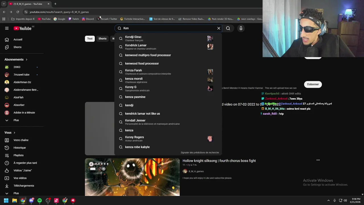Screen dimensions: 364x205
Task: Select the Kenny Rogers suggestion
Action: [x=168, y=139]
